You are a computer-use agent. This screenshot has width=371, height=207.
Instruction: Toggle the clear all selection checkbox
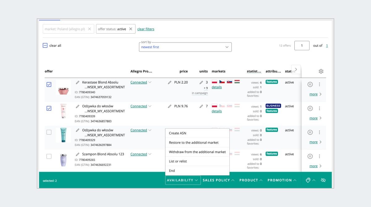point(45,46)
